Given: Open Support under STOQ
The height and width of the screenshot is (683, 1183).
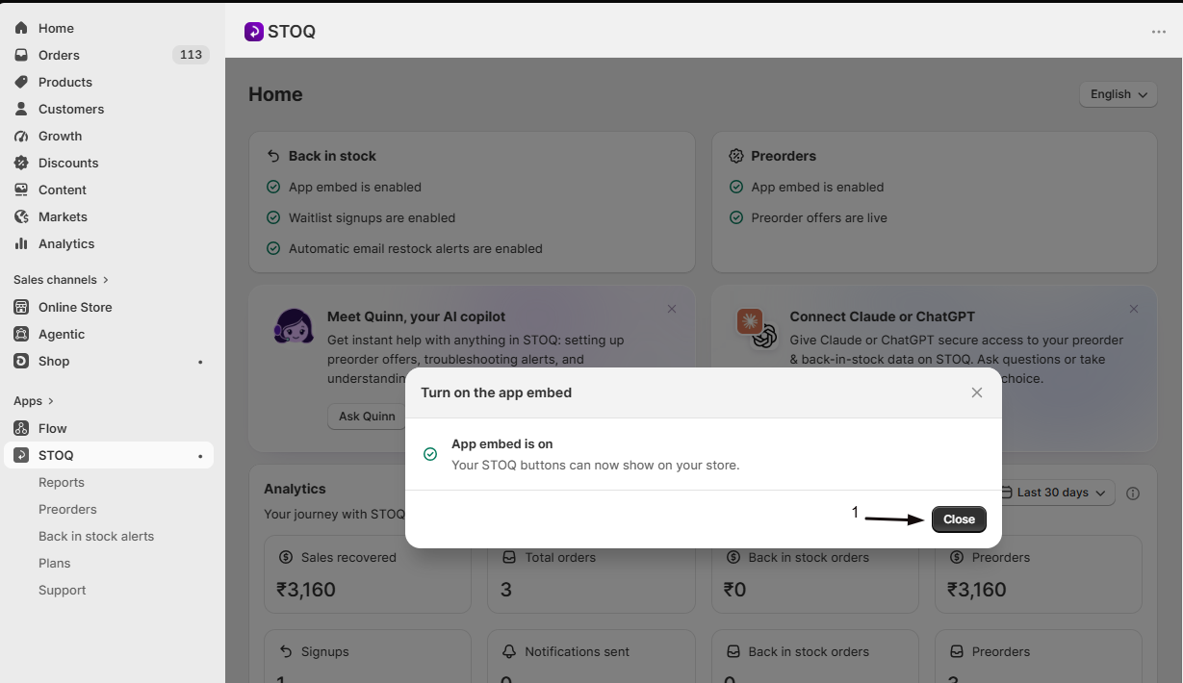Looking at the screenshot, I should pos(63,590).
